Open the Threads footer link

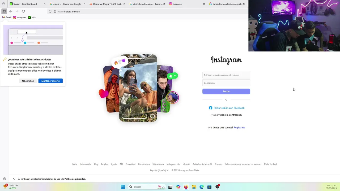218,164
